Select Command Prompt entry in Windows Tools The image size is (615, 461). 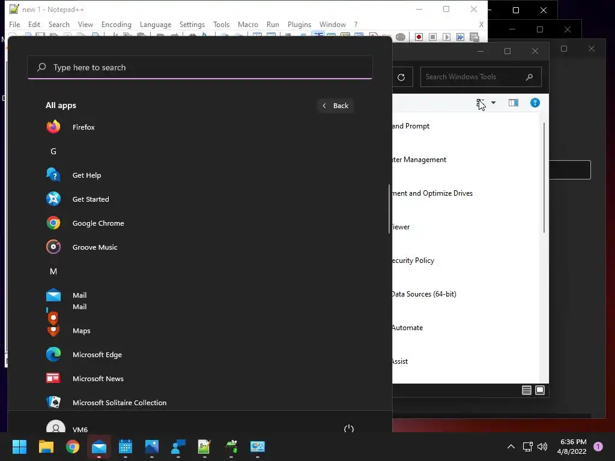pos(411,126)
